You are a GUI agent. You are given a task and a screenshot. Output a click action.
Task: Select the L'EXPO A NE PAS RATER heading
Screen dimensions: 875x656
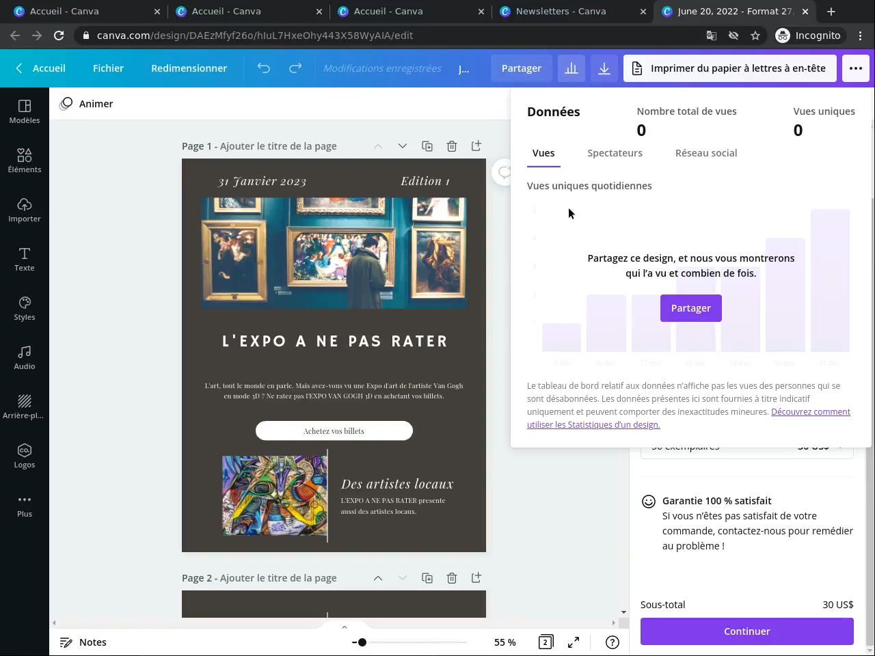point(334,341)
